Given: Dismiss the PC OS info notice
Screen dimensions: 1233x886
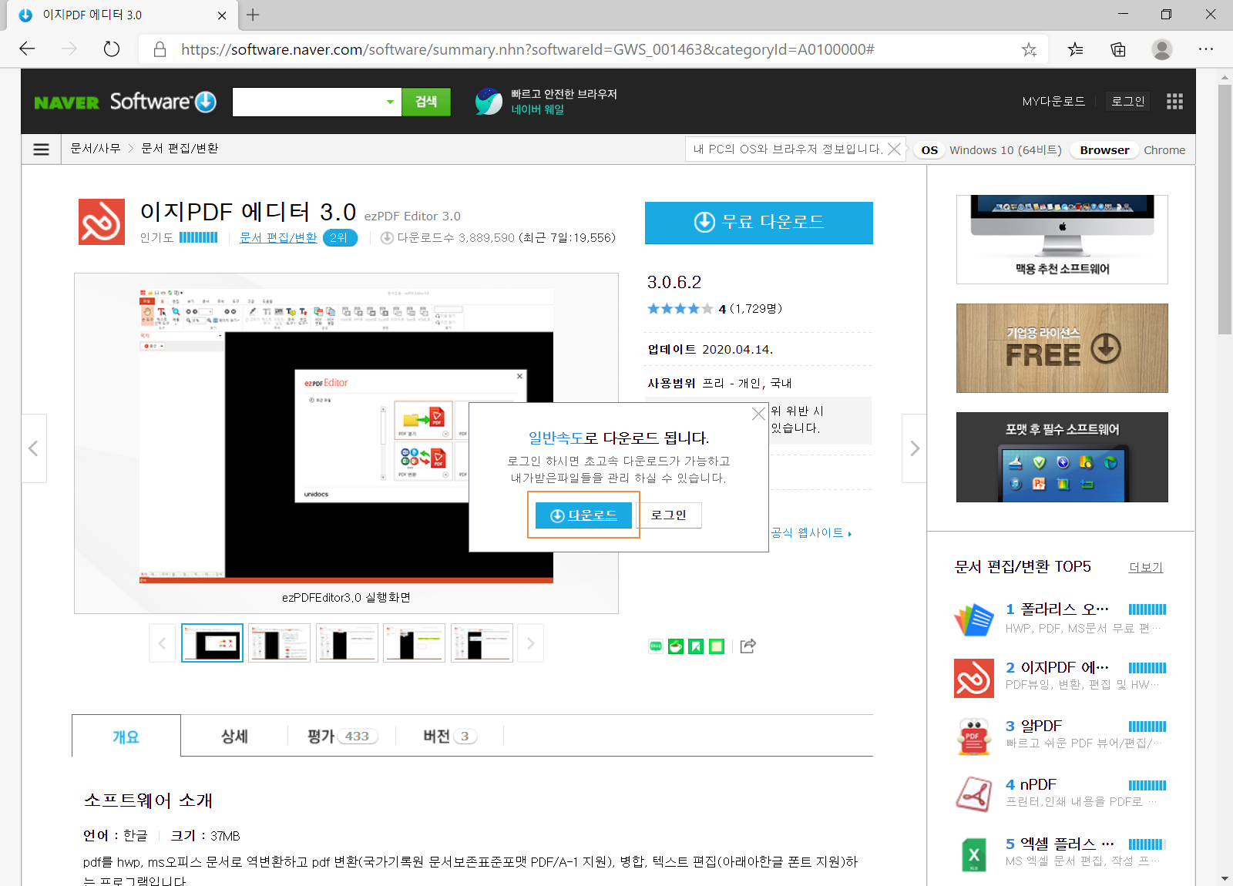Looking at the screenshot, I should [894, 149].
